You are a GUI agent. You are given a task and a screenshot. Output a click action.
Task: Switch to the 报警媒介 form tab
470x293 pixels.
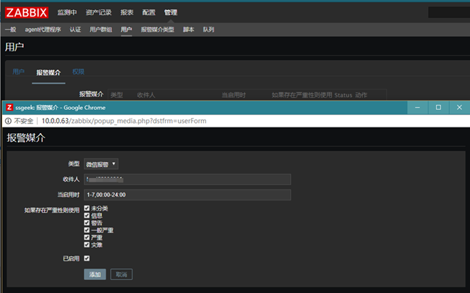tap(48, 72)
